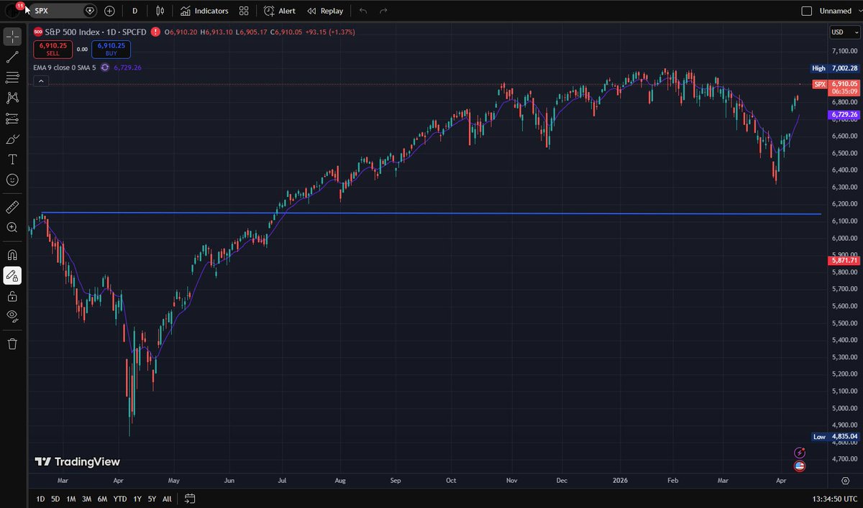Viewport: 863px width, 508px height.
Task: Click the TradingView logo
Action: 78,462
